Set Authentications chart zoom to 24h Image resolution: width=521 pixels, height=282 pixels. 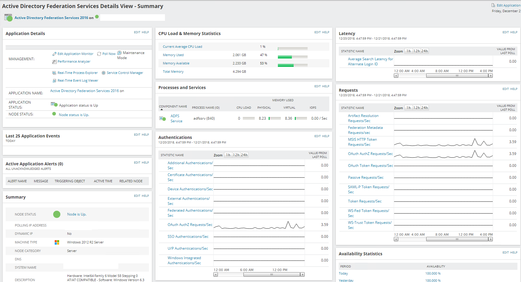(x=244, y=155)
